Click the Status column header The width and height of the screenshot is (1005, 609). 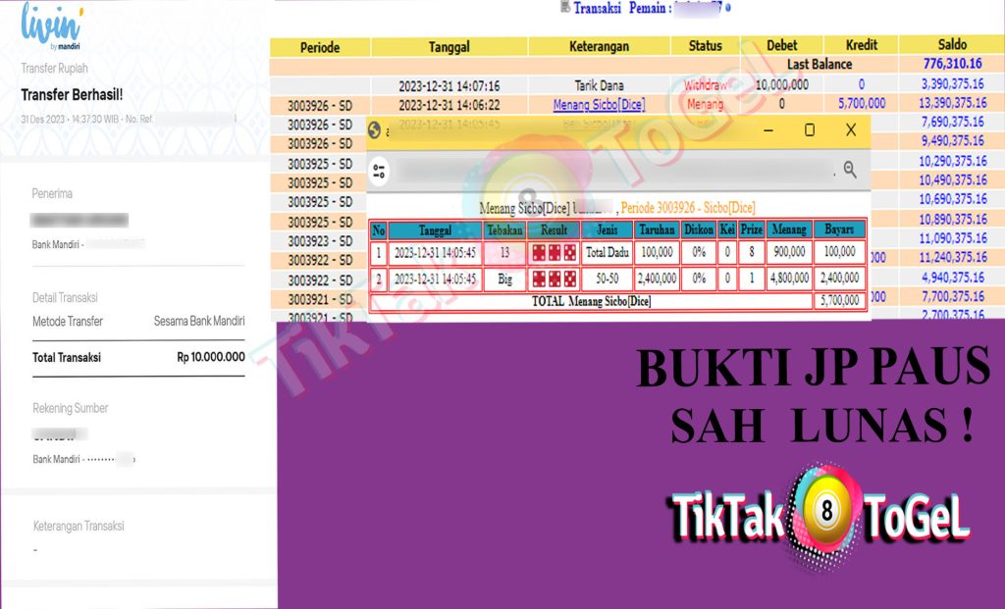coord(705,45)
